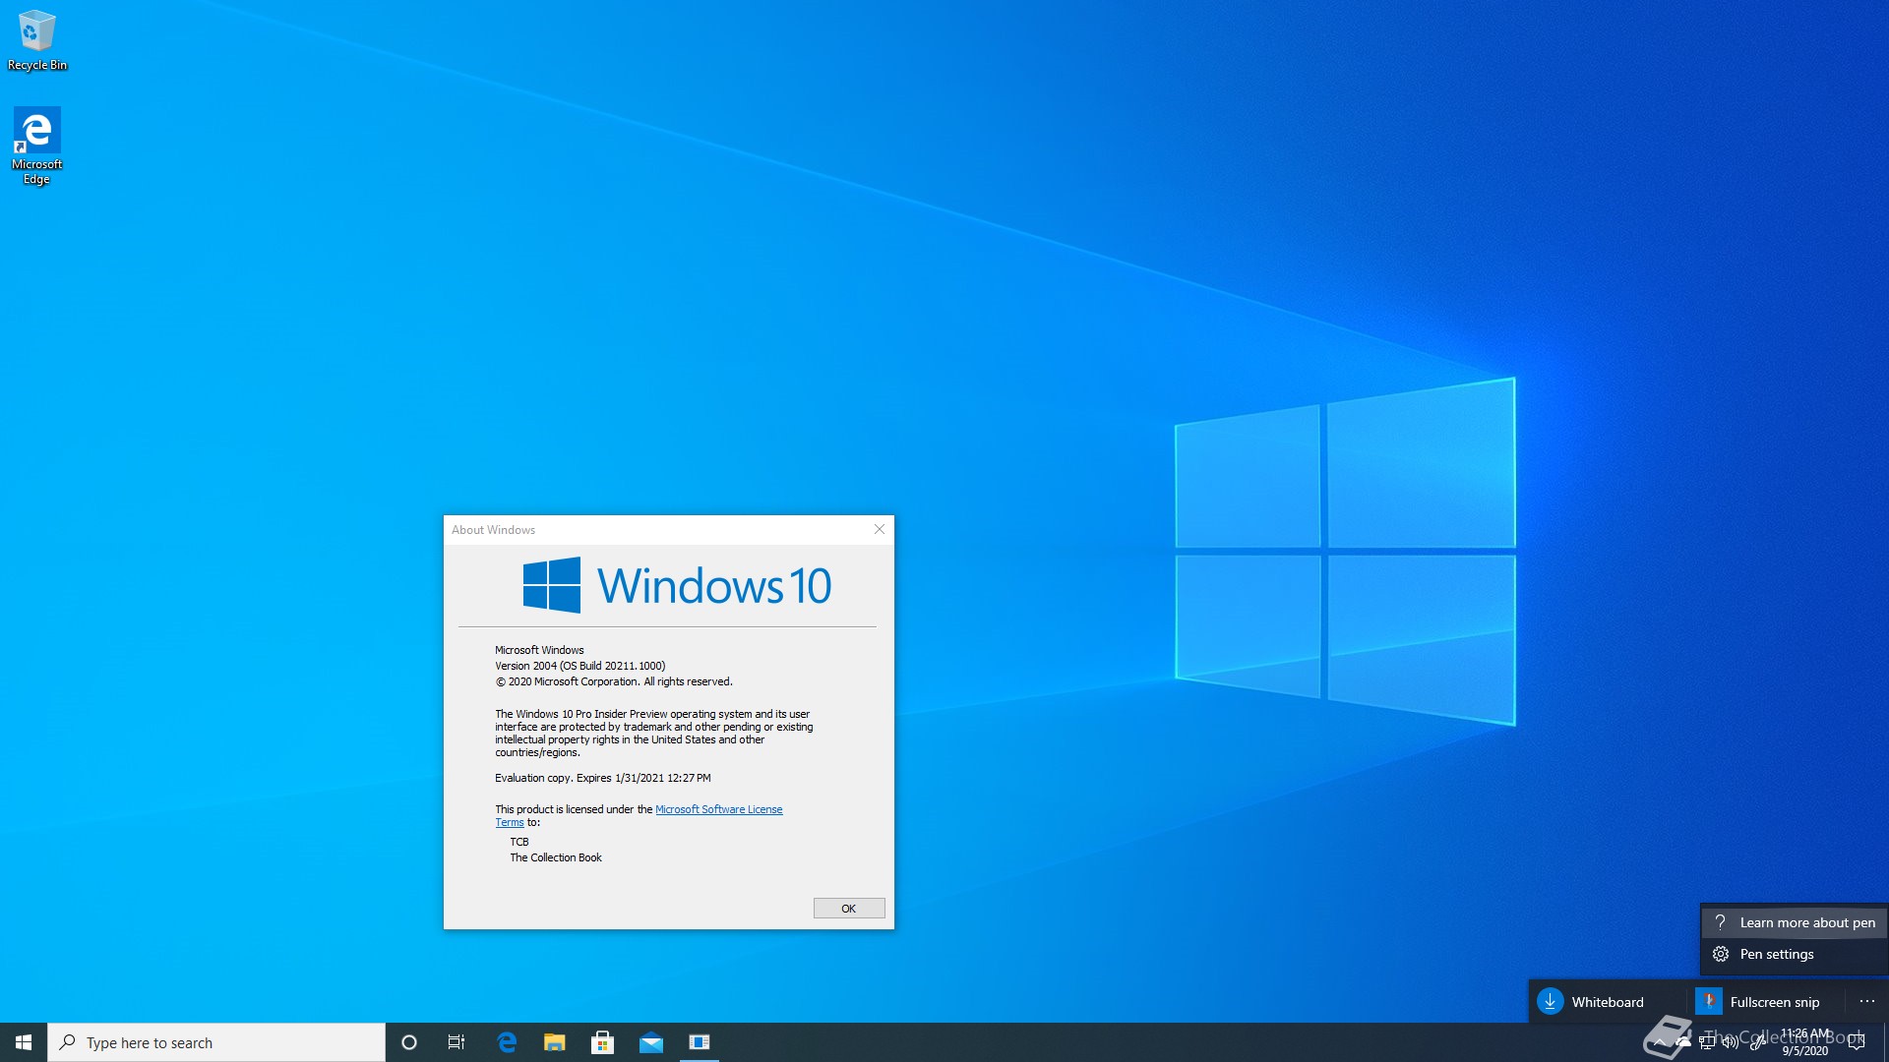
Task: Open Pen settings menu entry
Action: coord(1795,954)
